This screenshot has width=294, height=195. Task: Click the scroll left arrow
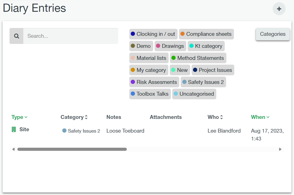pyautogui.click(x=13, y=149)
